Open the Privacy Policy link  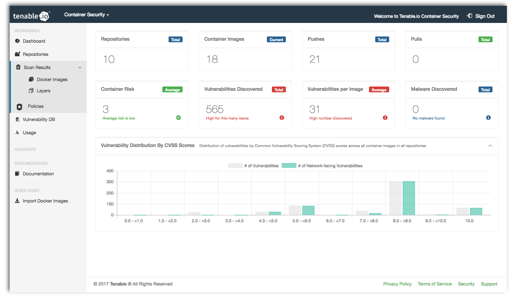pyautogui.click(x=397, y=284)
